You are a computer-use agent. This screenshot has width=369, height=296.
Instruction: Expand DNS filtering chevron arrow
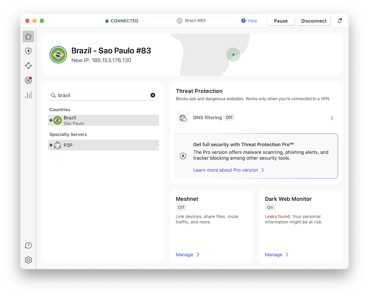pos(332,118)
